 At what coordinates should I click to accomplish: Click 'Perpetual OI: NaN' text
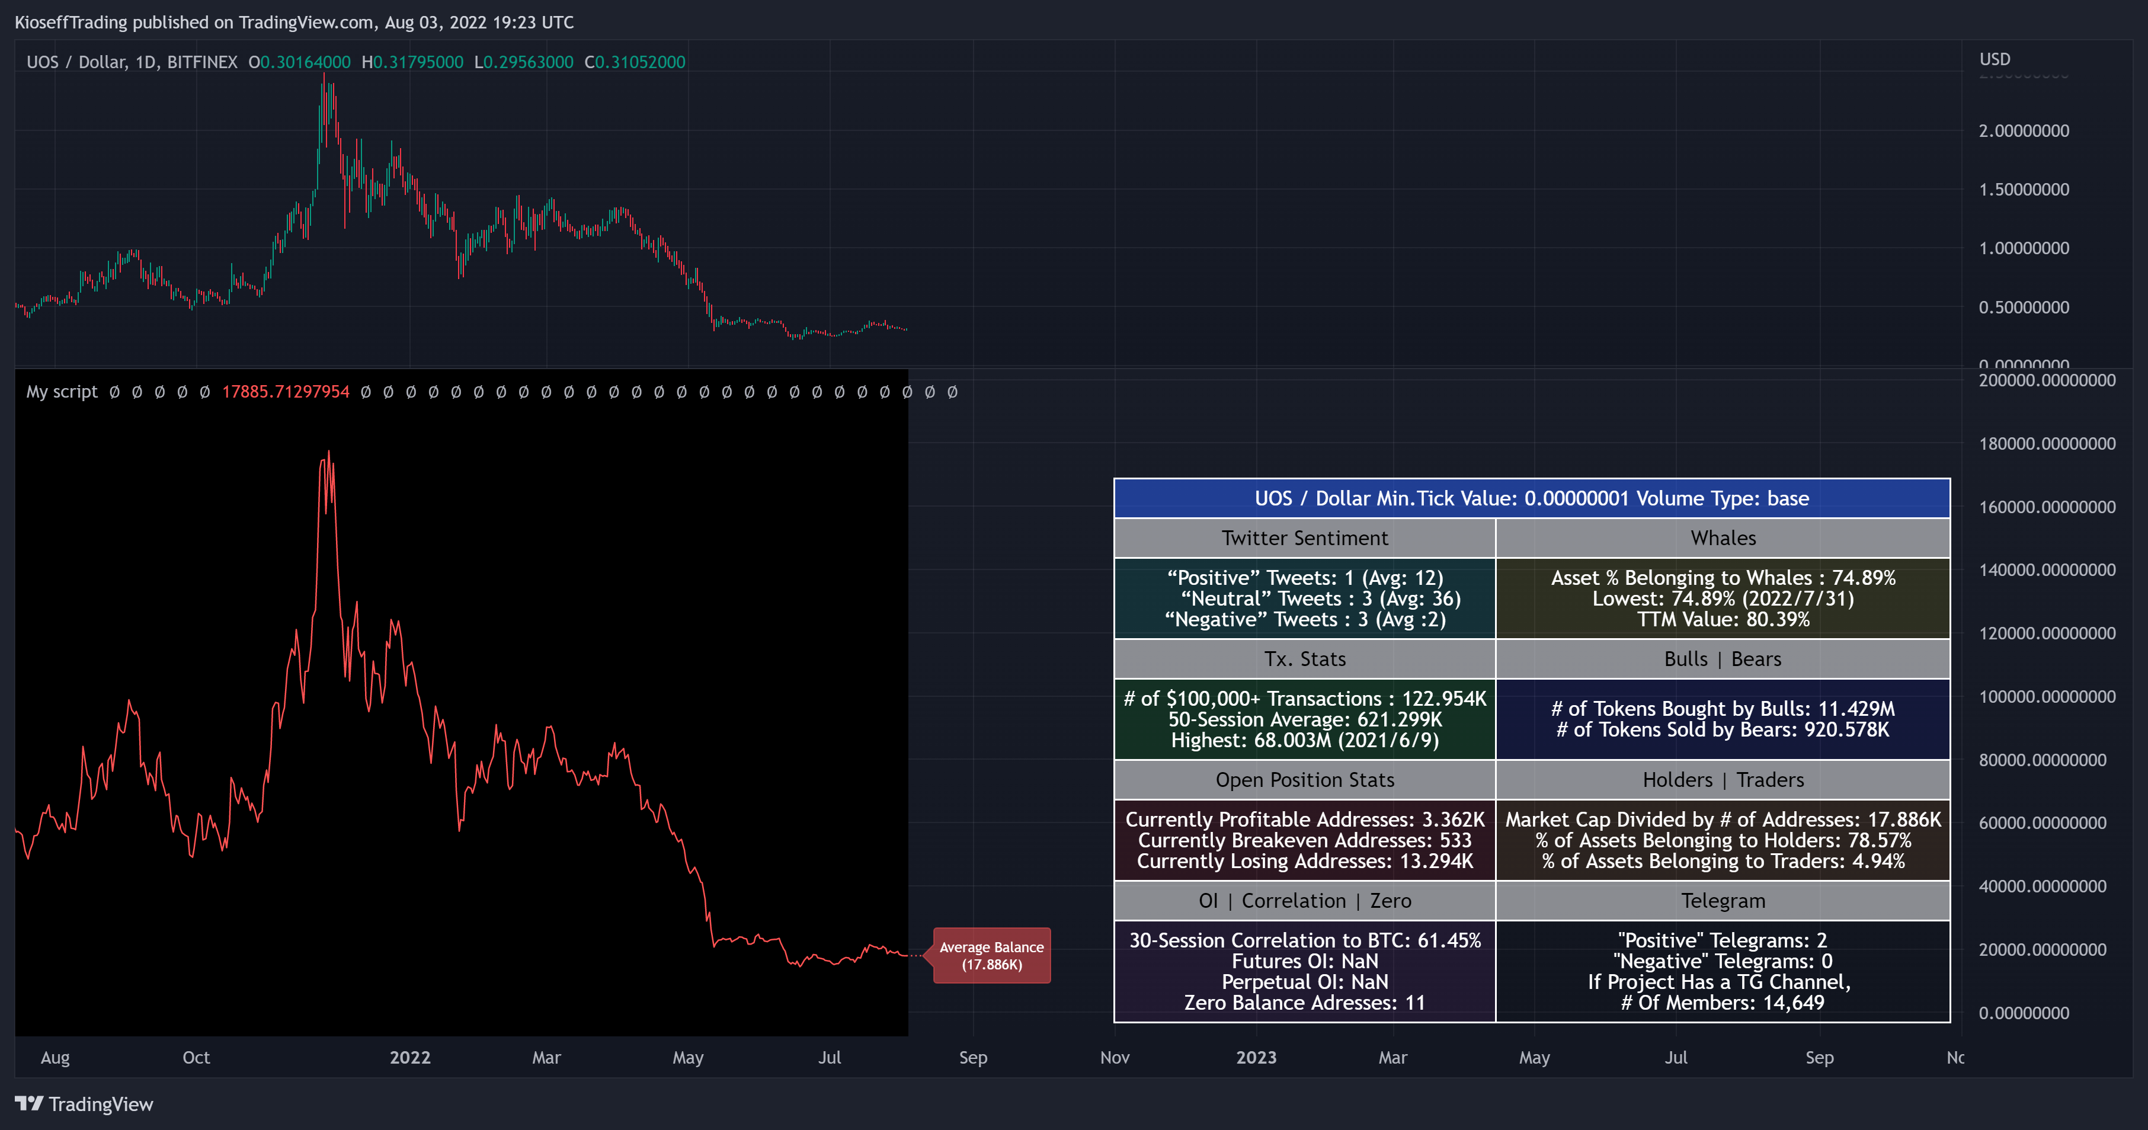click(x=1305, y=982)
